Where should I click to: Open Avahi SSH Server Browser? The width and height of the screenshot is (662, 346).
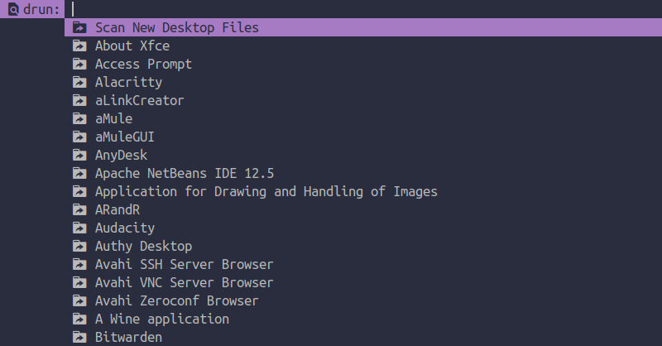tap(363, 264)
